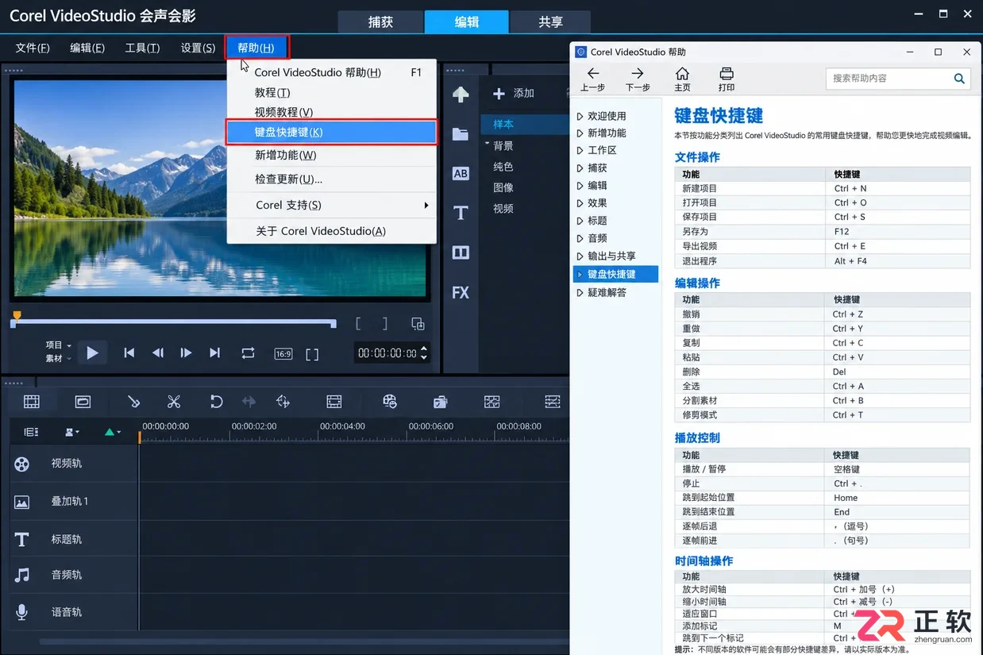Click the film frame record/capture icon
983x655 pixels.
coord(334,402)
